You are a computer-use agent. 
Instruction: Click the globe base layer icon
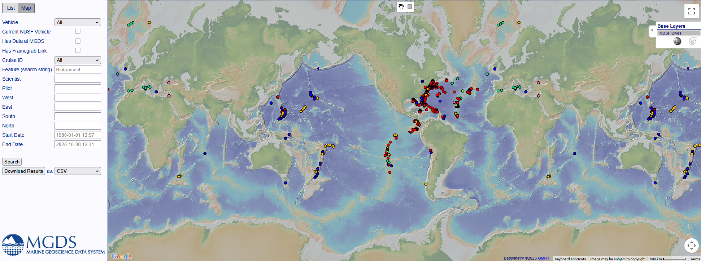tap(677, 41)
